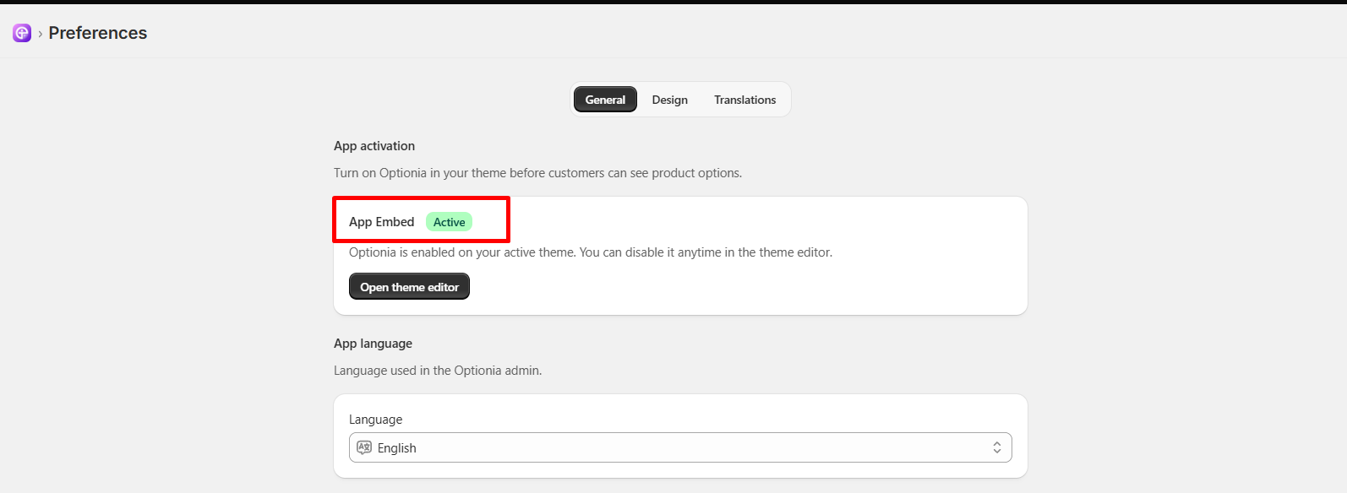The height and width of the screenshot is (493, 1347).
Task: Open the Design tab
Action: click(670, 100)
